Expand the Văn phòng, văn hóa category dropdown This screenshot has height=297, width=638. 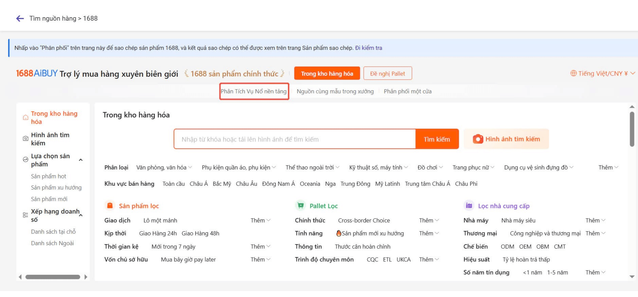[164, 168]
